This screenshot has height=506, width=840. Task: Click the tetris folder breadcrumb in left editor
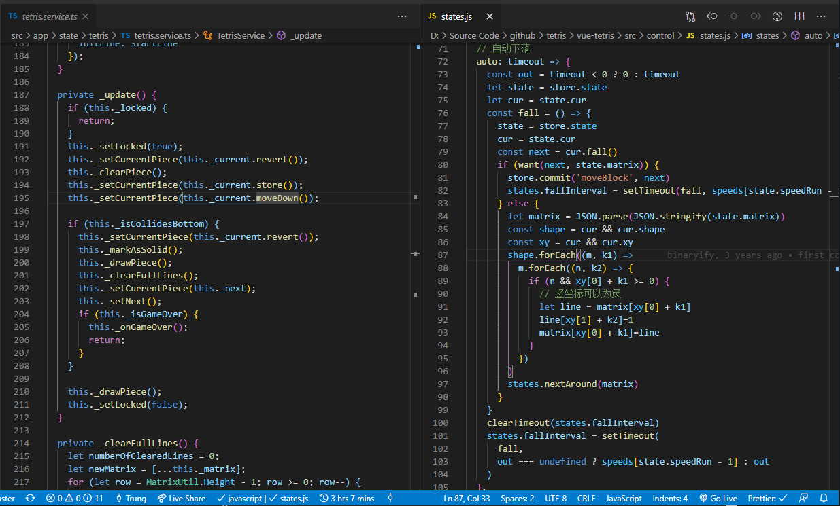click(99, 35)
